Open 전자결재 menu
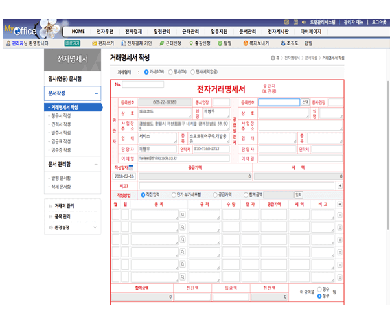The image size is (392, 324). 133,32
